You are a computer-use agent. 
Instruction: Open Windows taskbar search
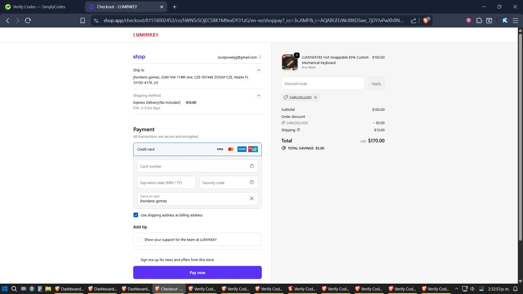(14, 289)
